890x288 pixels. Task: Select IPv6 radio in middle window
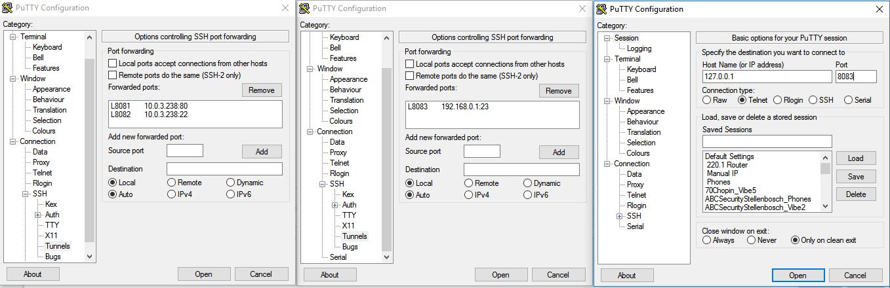(528, 195)
